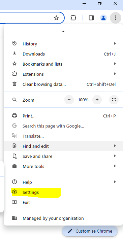Expand the Find and edit submenu arrow
Screen dimensions: 123x240
click(115, 146)
